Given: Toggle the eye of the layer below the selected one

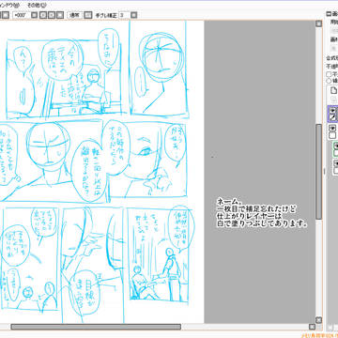Looking at the screenshot, I should point(333,129).
